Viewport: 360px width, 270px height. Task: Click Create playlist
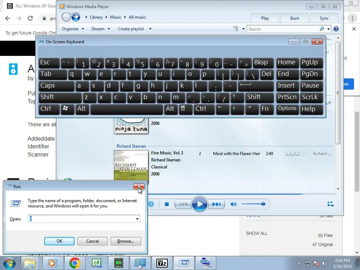coord(131,29)
